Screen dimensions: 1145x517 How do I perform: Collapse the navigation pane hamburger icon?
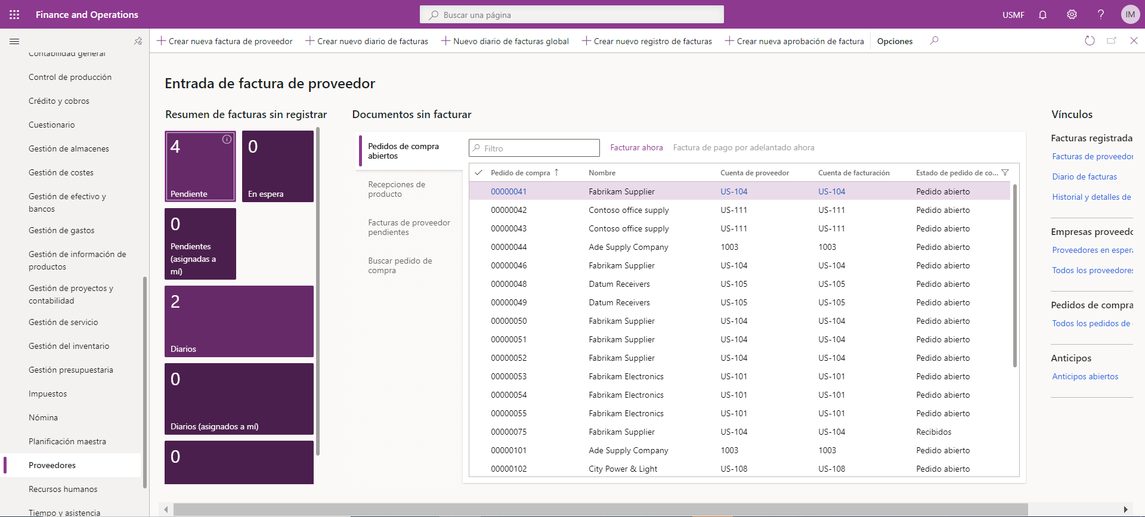pos(14,41)
